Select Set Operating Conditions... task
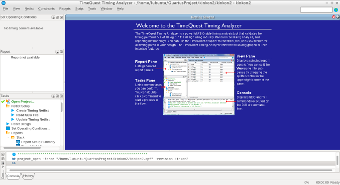The width and height of the screenshot is (340, 185). point(30,128)
